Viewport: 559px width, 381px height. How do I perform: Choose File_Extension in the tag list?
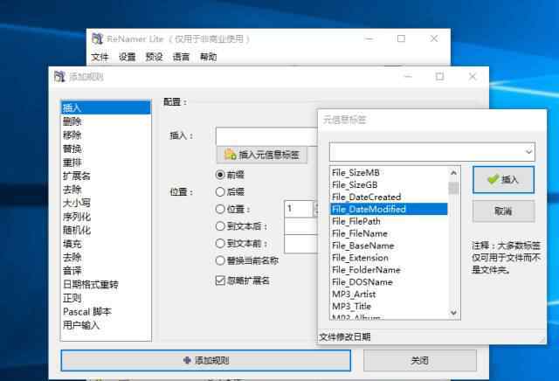click(389, 258)
